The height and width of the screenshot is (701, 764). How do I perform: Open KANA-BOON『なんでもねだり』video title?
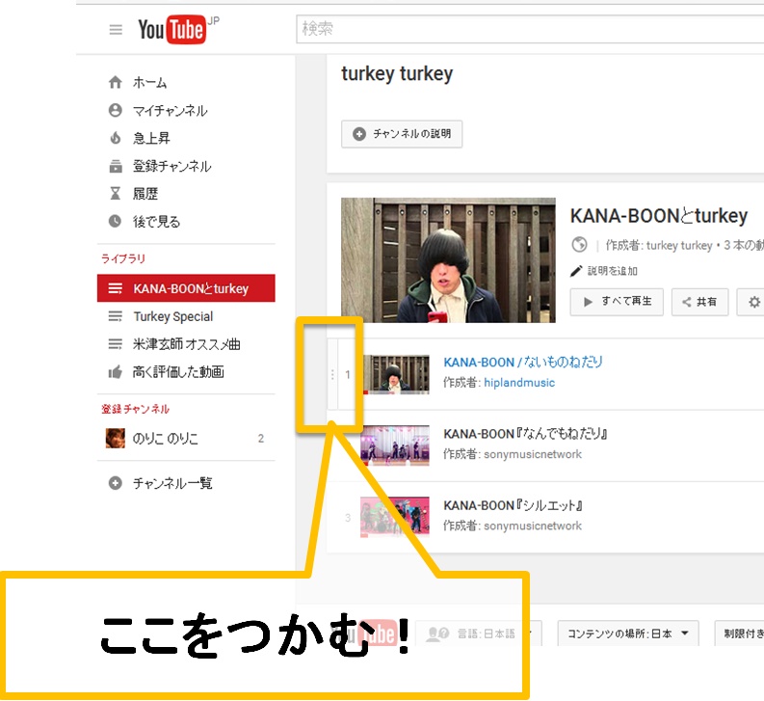(x=525, y=434)
